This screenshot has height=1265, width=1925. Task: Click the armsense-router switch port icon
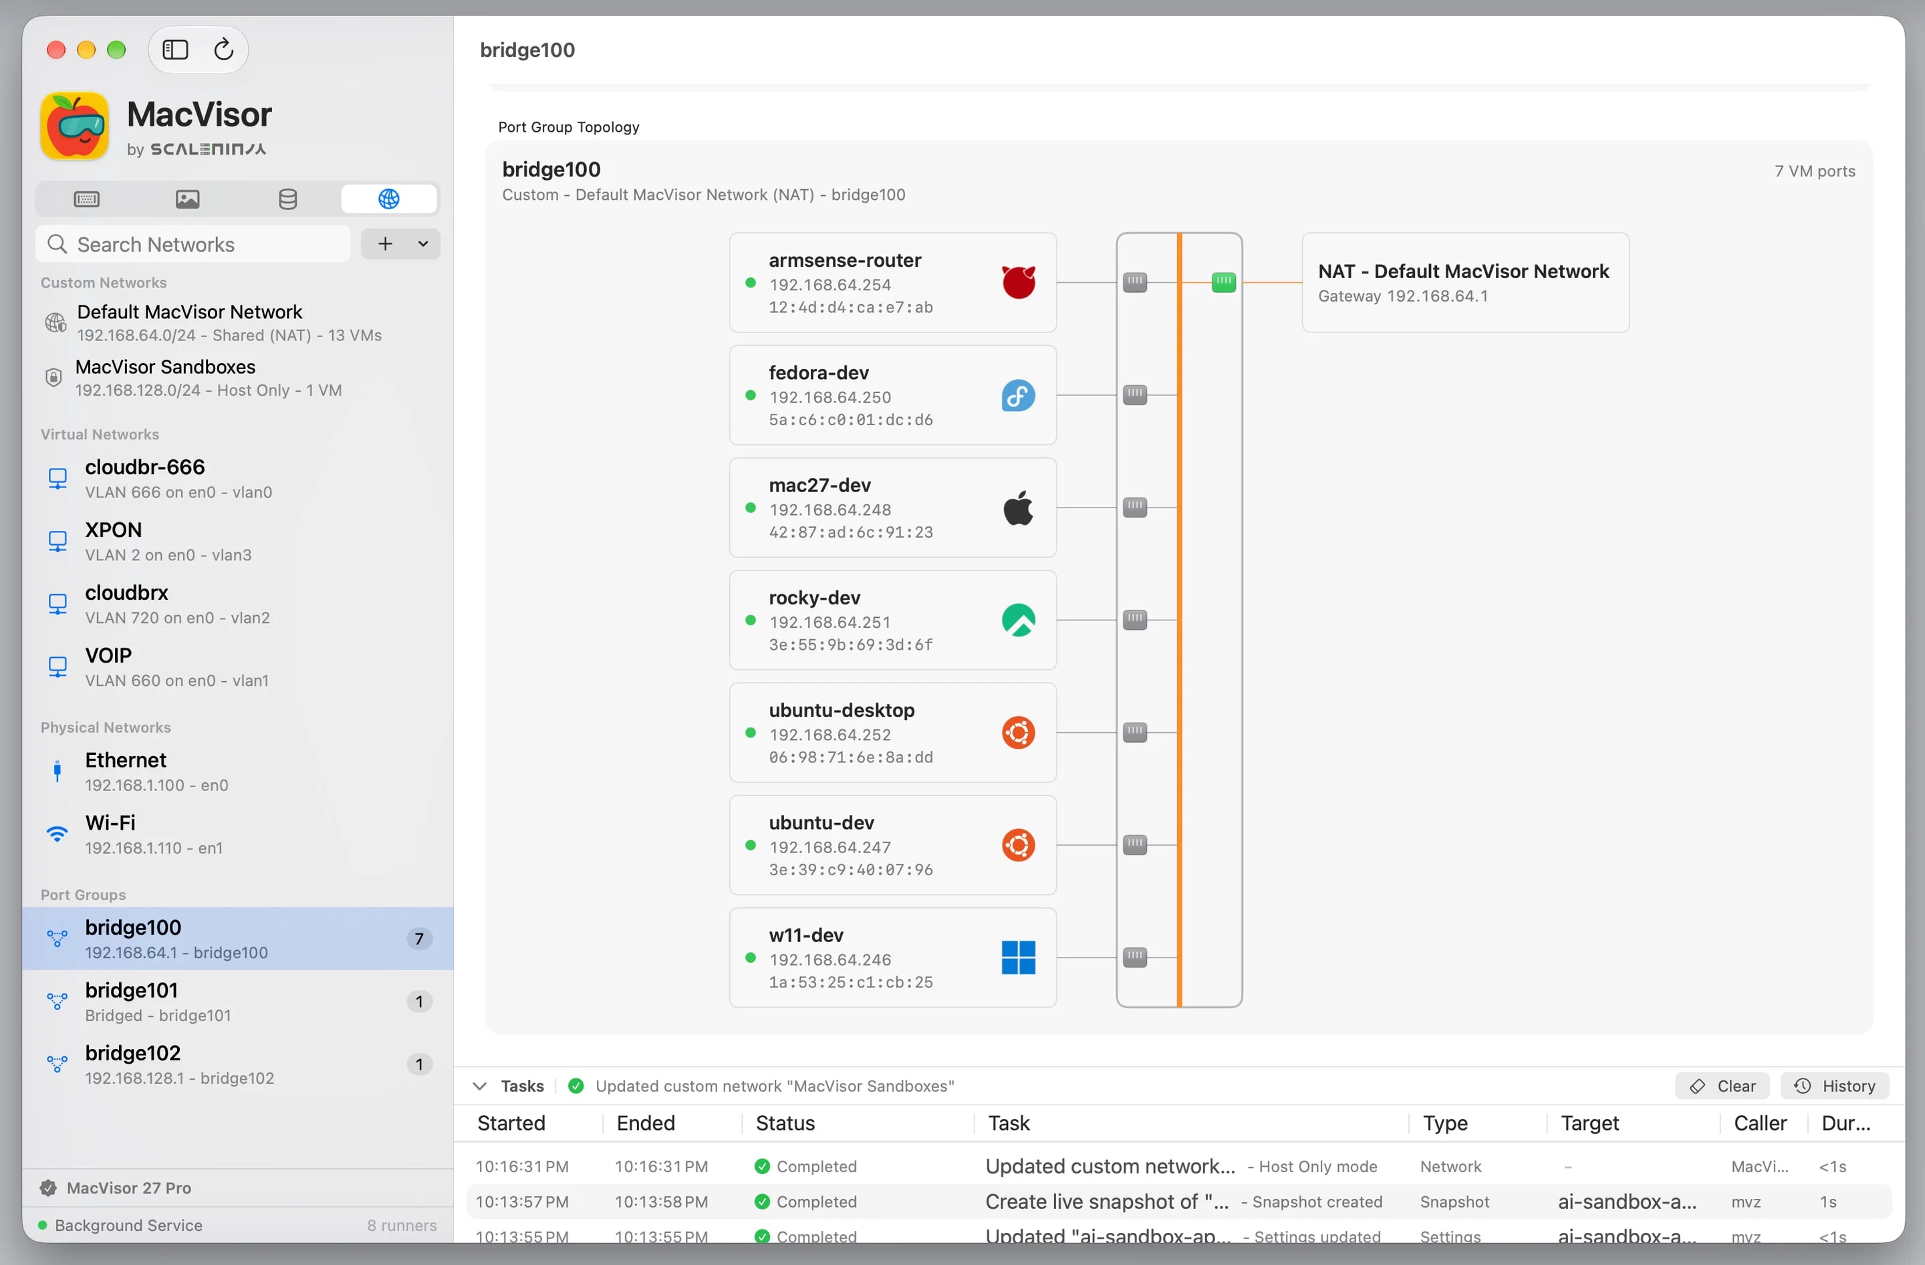pos(1135,282)
